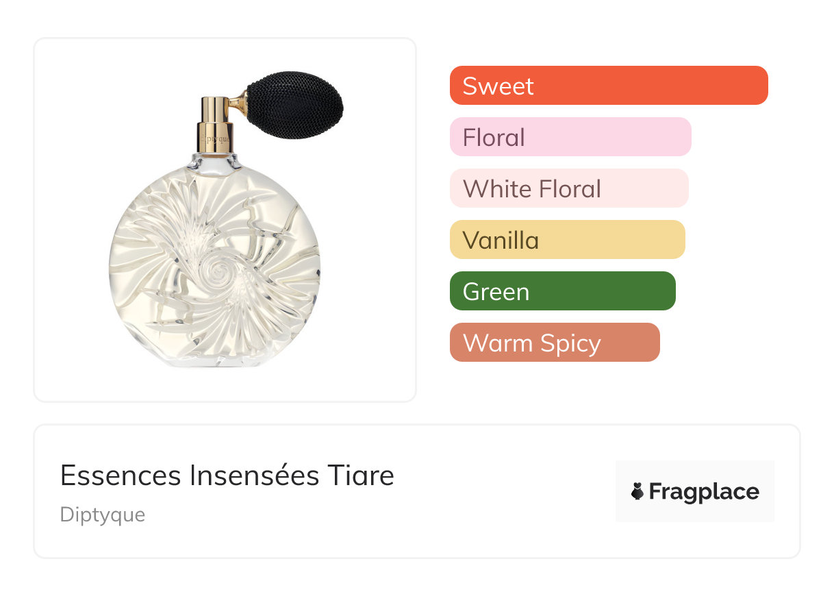The image size is (834, 592).
Task: Choose the Warm Spicy accord bar
Action: (x=555, y=343)
